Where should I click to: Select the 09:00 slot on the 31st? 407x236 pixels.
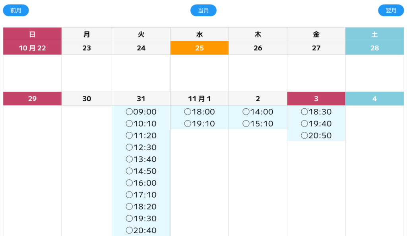[x=141, y=112]
